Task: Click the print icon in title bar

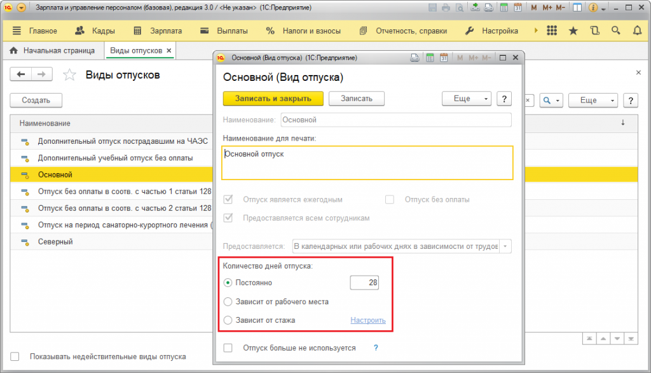Action: pos(446,8)
